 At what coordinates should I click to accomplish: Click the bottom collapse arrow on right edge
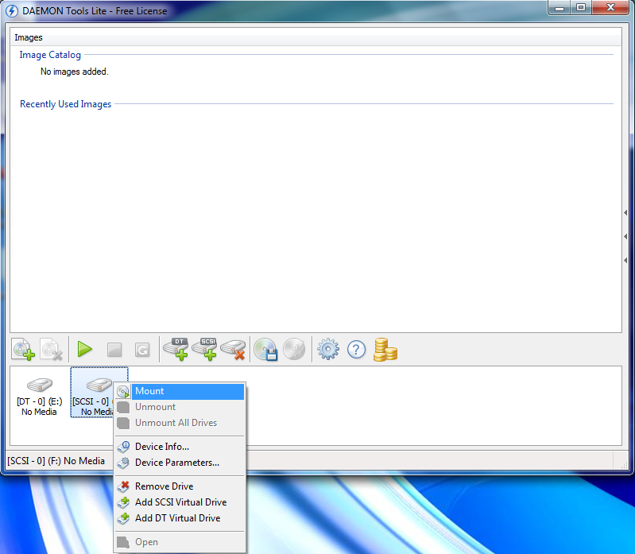625,260
